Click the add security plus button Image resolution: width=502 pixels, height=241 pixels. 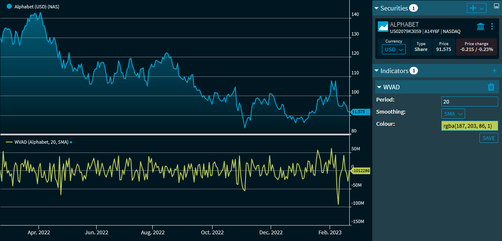(473, 8)
